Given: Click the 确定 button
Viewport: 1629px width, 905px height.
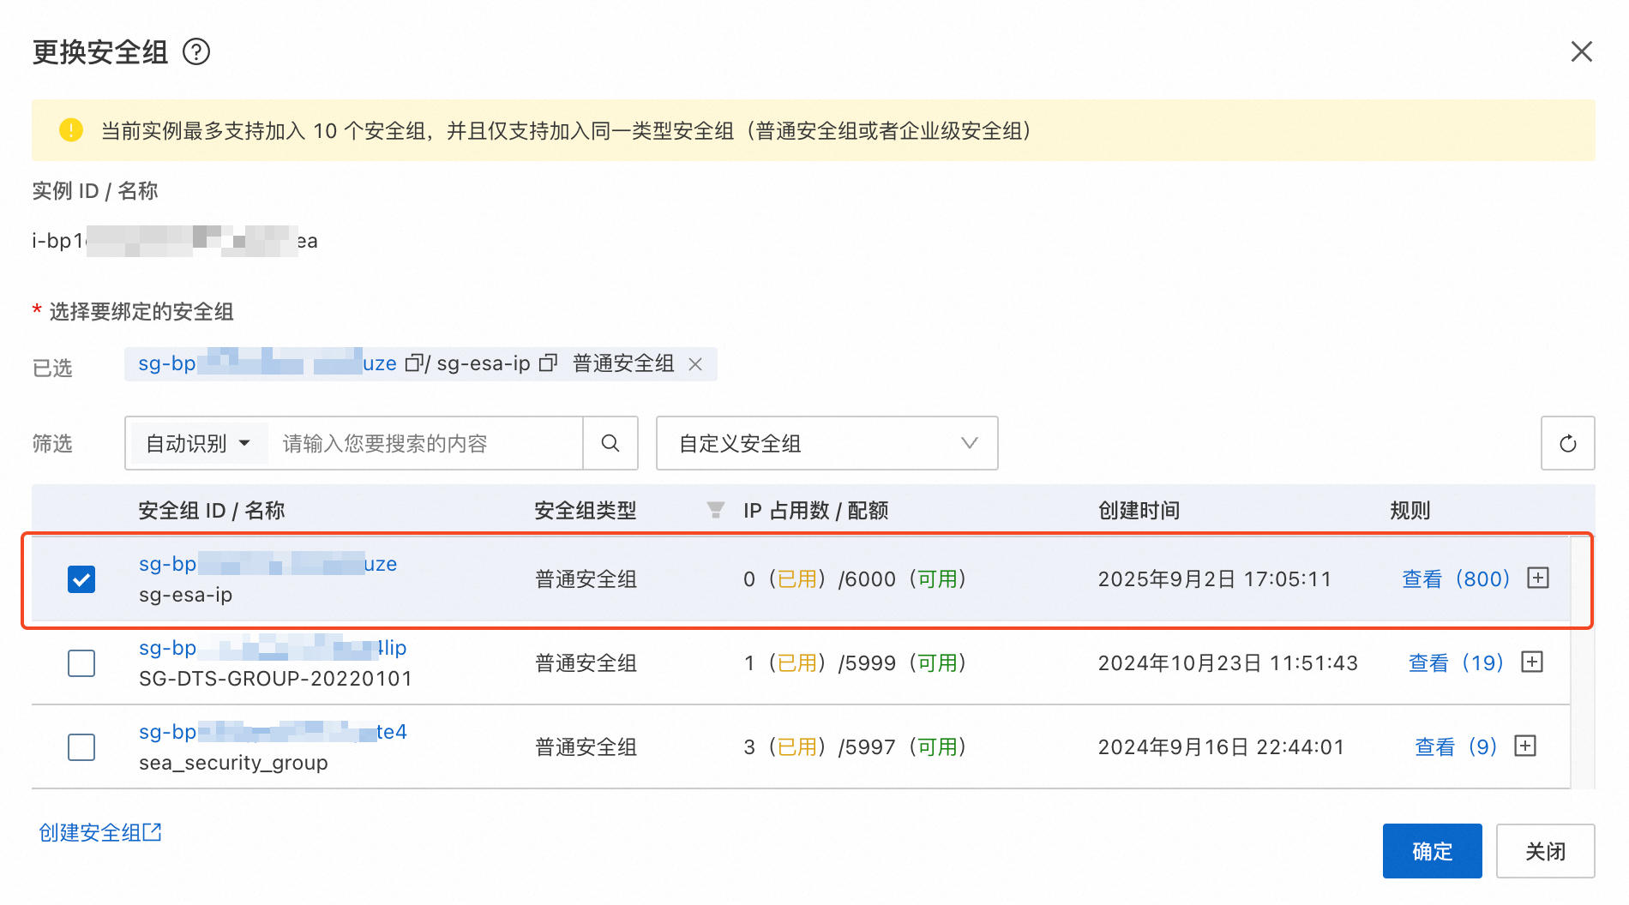Looking at the screenshot, I should 1432,851.
